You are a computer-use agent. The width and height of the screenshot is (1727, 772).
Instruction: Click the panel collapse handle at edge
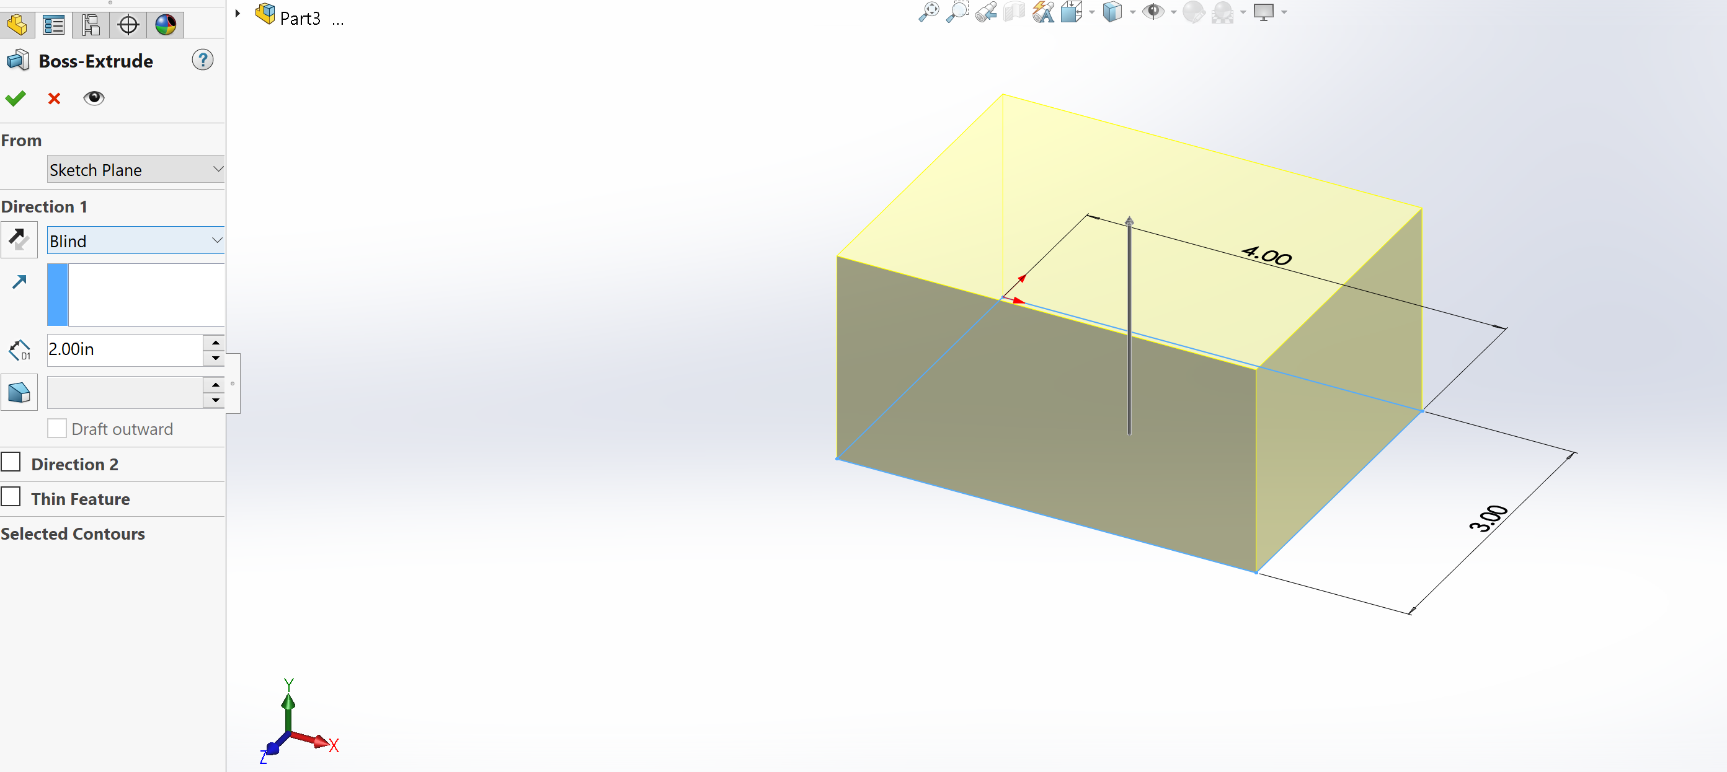point(233,384)
